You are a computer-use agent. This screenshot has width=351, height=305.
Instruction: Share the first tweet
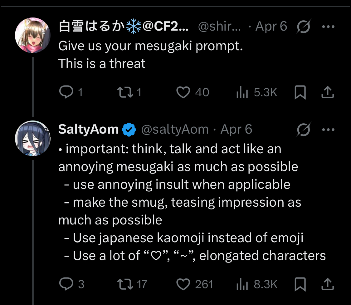coord(328,92)
